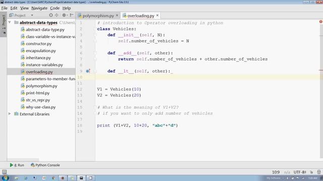
Task: Change the UTF-8 file encoding selector
Action: [300, 172]
